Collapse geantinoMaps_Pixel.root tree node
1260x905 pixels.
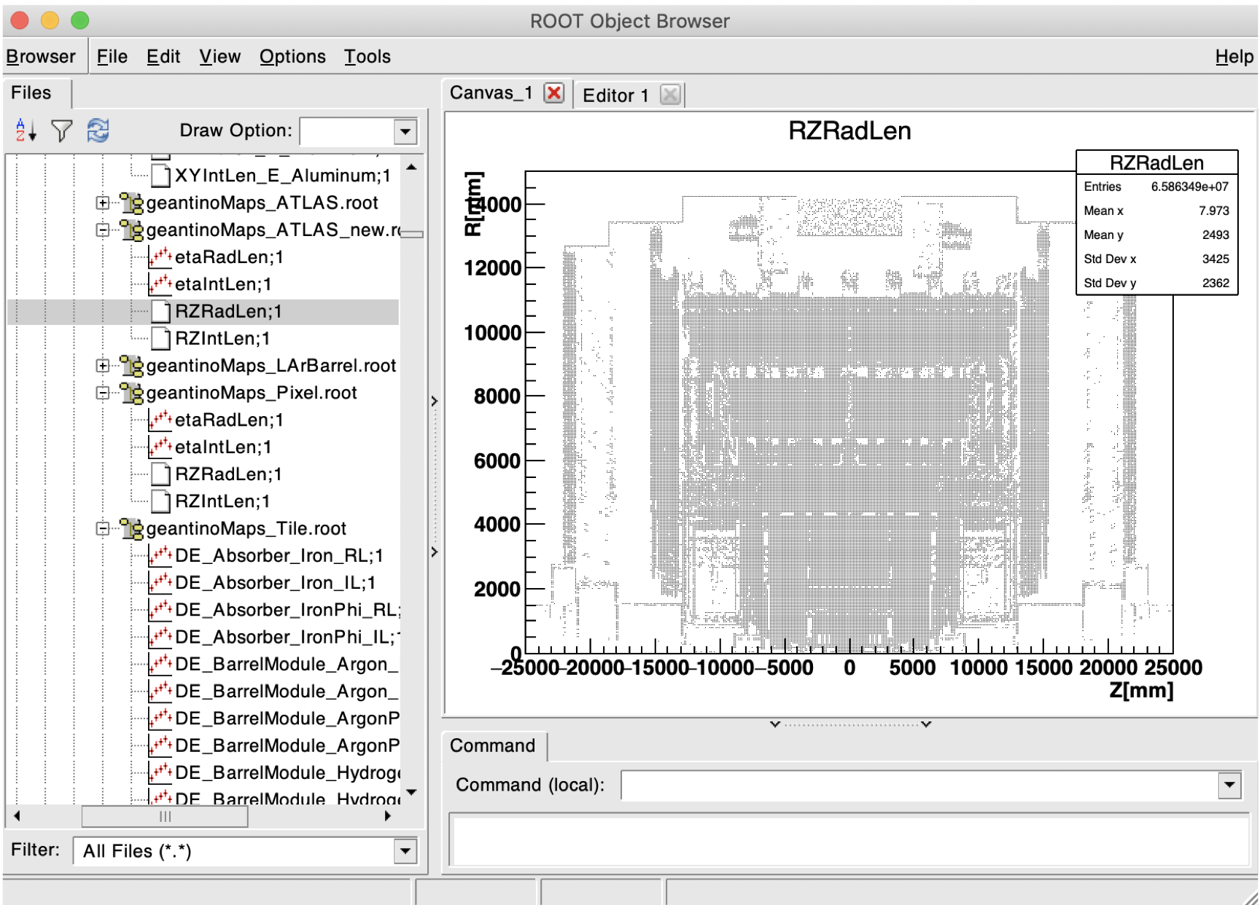(x=103, y=393)
